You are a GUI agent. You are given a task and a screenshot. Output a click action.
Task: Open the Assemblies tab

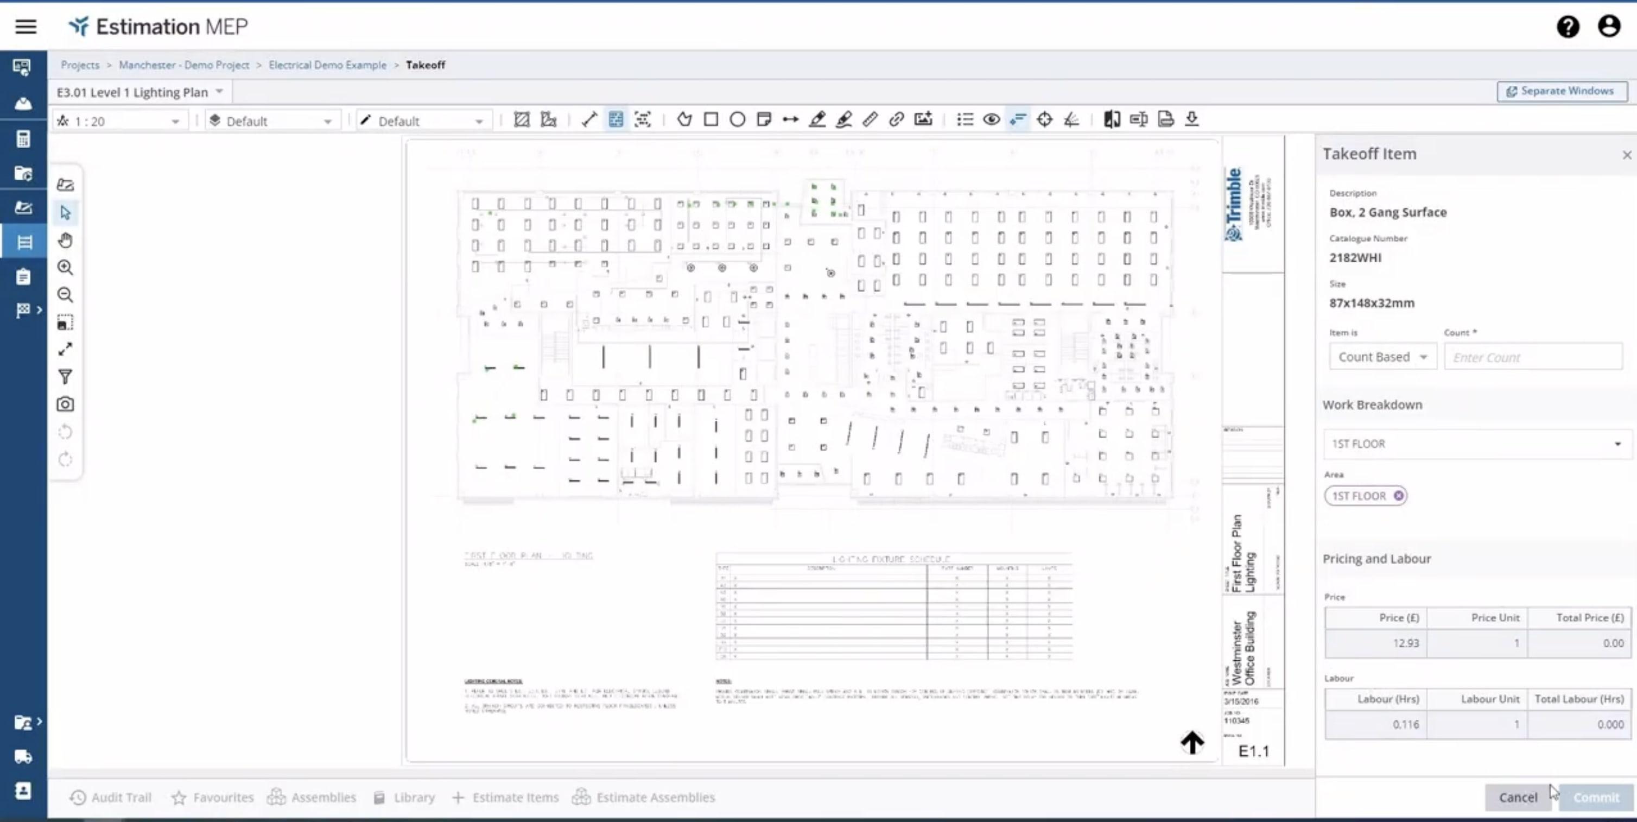pos(312,797)
